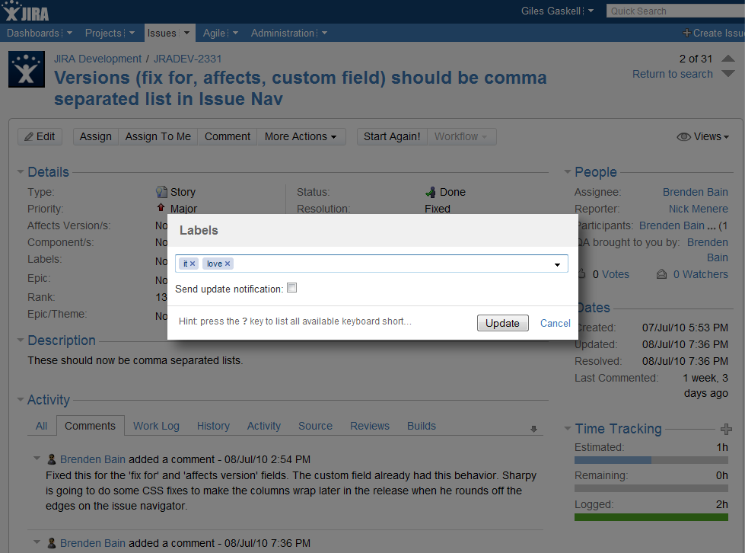
Task: Open the Dashboards dropdown arrow
Action: (x=70, y=33)
